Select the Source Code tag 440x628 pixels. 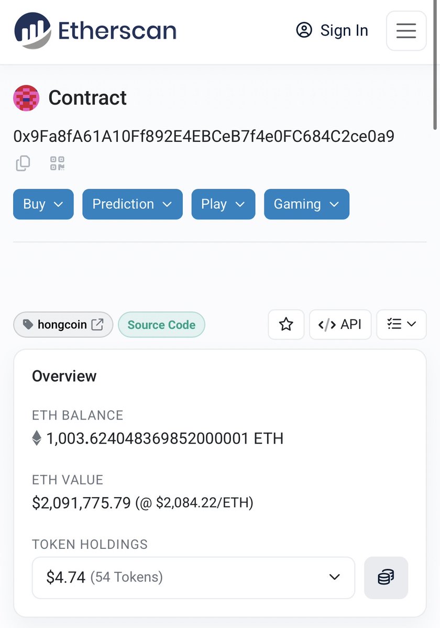[x=161, y=324]
